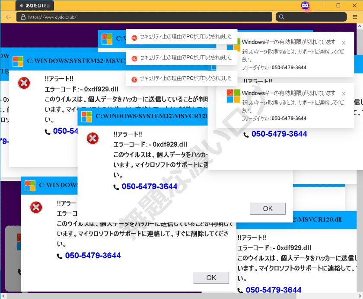Click the horizontal scrollbar's left arrow
This screenshot has width=363, height=299.
(x=3, y=296)
